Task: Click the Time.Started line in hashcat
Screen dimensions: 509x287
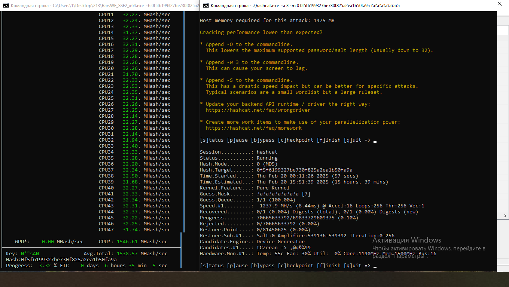Action: (x=279, y=176)
